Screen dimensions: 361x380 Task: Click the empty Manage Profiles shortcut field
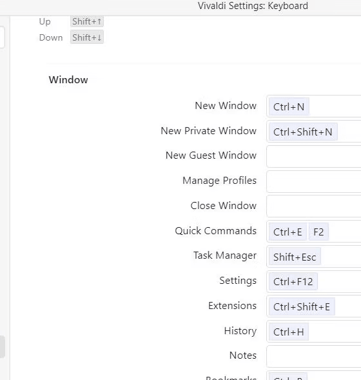[x=314, y=181]
